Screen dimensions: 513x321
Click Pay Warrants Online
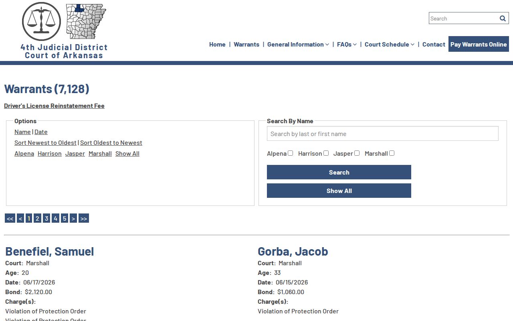tap(479, 44)
